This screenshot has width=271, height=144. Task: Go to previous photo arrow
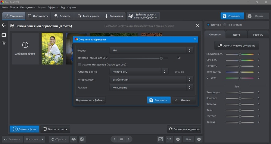click(114, 139)
